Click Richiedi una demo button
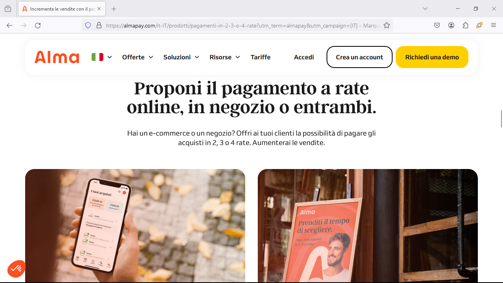Image resolution: width=503 pixels, height=283 pixels. [x=432, y=57]
